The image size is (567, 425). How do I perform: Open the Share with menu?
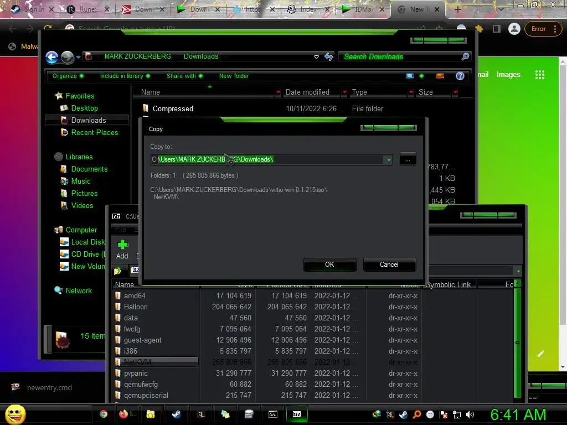[184, 76]
